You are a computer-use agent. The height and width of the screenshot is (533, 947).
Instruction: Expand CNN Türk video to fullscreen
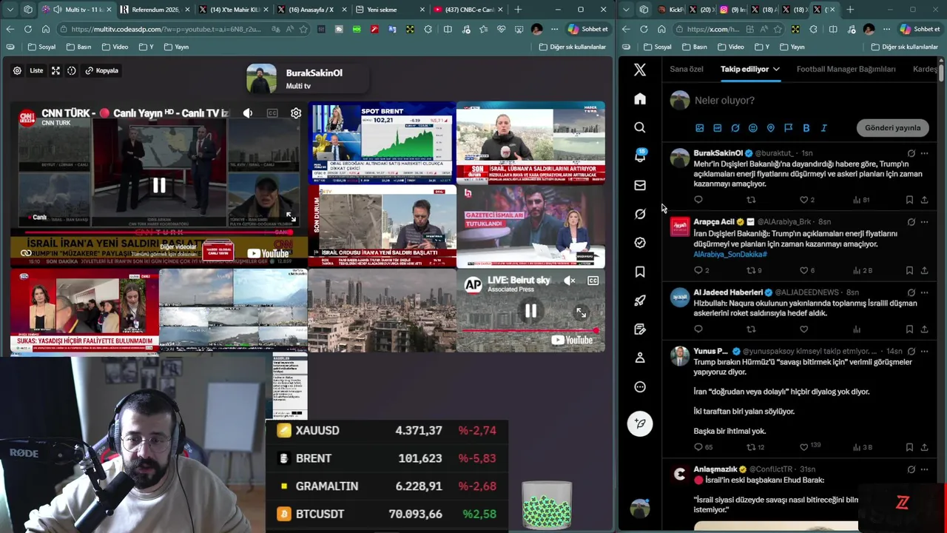point(291,217)
